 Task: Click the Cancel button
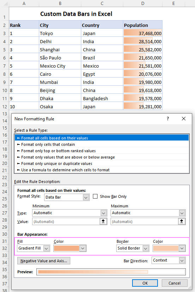pyautogui.click(x=175, y=283)
